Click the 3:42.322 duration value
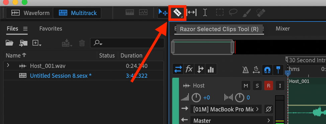The height and width of the screenshot is (124, 326). point(137,76)
